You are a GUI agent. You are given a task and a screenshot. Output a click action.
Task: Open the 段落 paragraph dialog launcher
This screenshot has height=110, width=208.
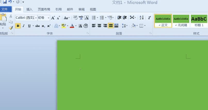(x=150, y=33)
